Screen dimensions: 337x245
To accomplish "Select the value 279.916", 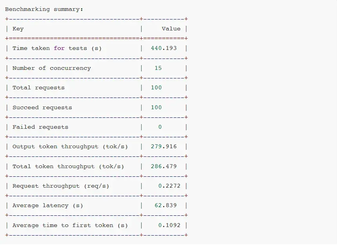I will pyautogui.click(x=164, y=146).
